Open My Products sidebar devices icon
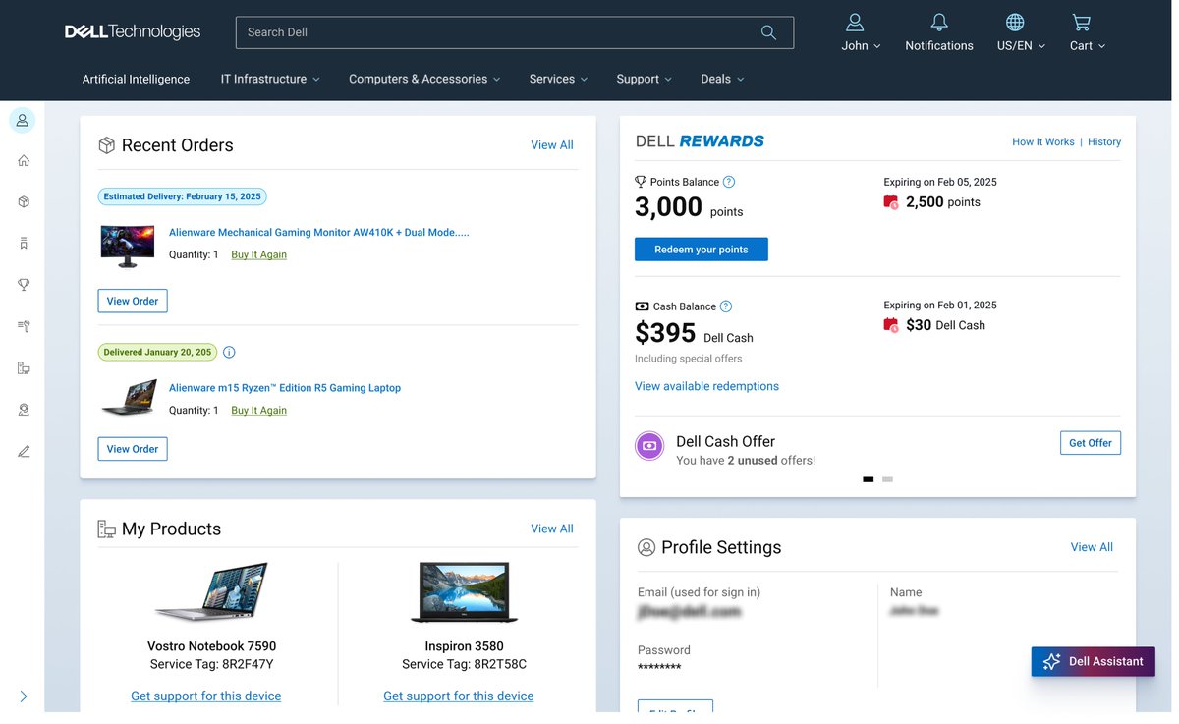 tap(24, 368)
